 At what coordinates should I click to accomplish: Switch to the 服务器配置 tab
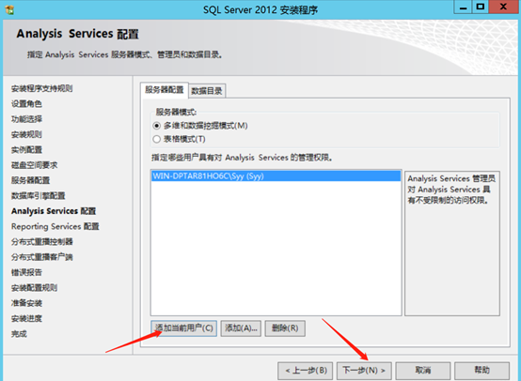coord(165,90)
